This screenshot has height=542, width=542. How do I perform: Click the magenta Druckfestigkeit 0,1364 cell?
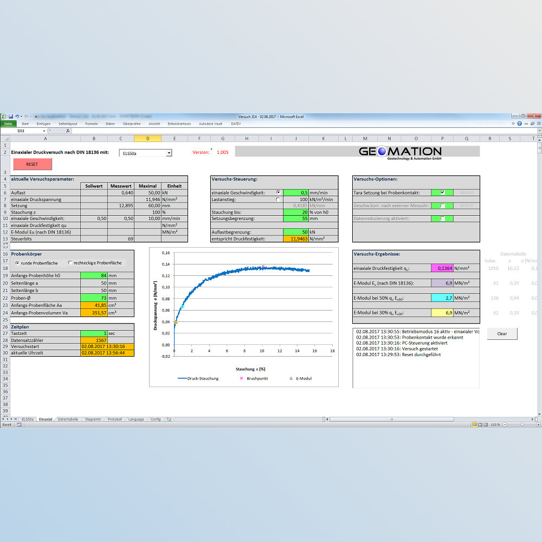442,268
